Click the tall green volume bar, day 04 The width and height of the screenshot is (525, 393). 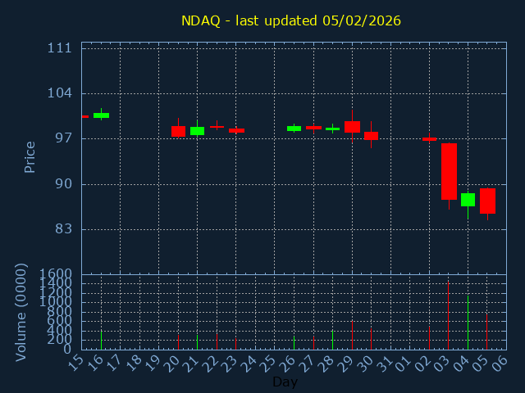[468, 323]
